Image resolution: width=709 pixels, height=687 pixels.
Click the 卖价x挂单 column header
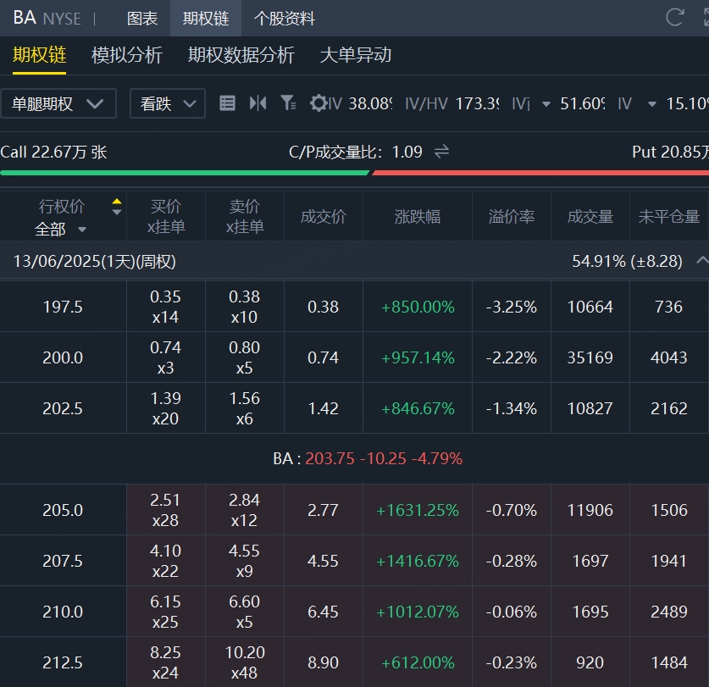click(x=245, y=217)
